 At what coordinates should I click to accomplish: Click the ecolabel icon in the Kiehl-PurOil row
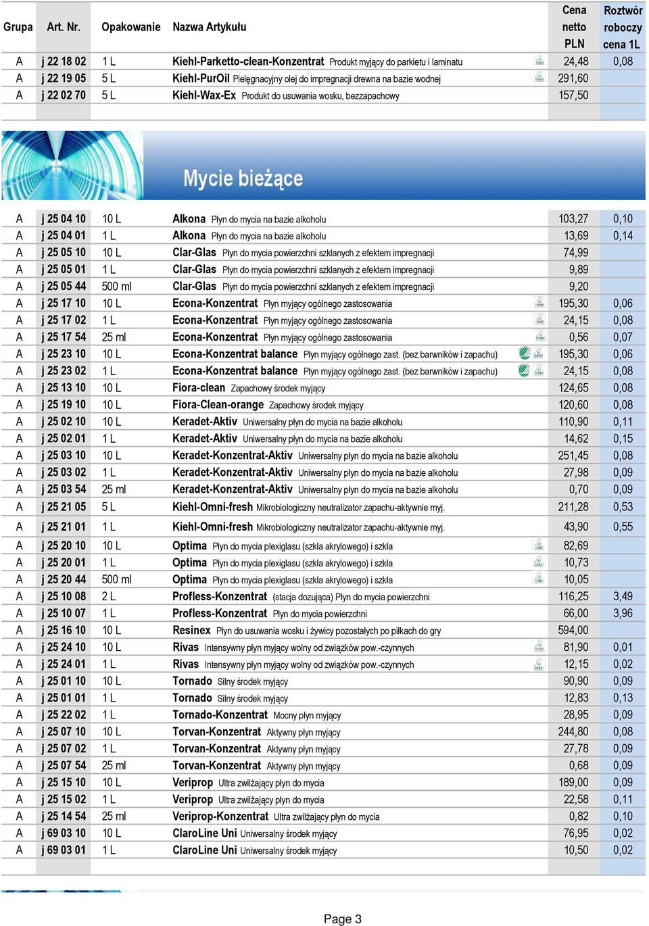tap(539, 78)
